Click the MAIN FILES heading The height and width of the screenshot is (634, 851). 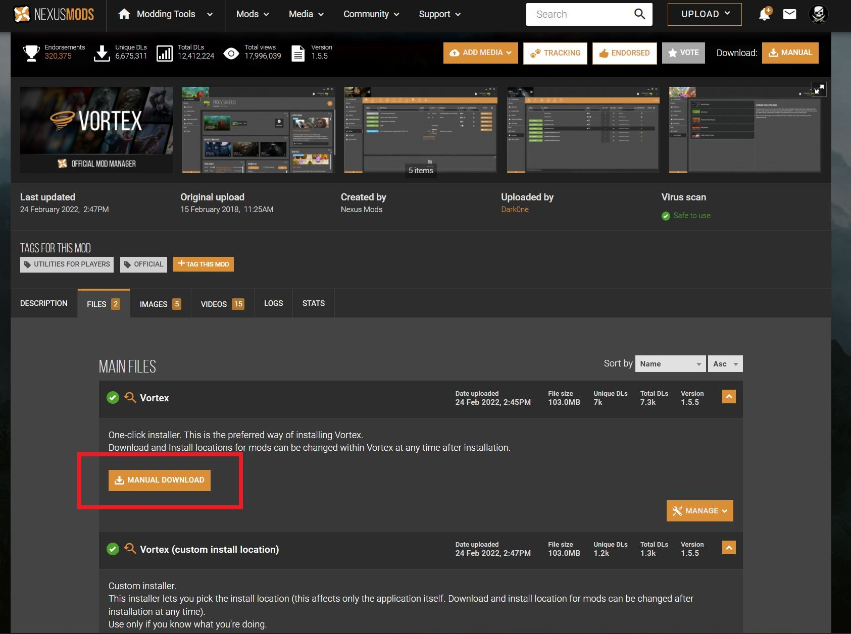point(127,366)
